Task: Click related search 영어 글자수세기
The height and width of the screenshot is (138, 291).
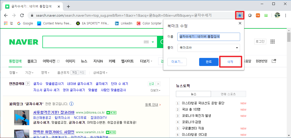Action: pos(74,90)
